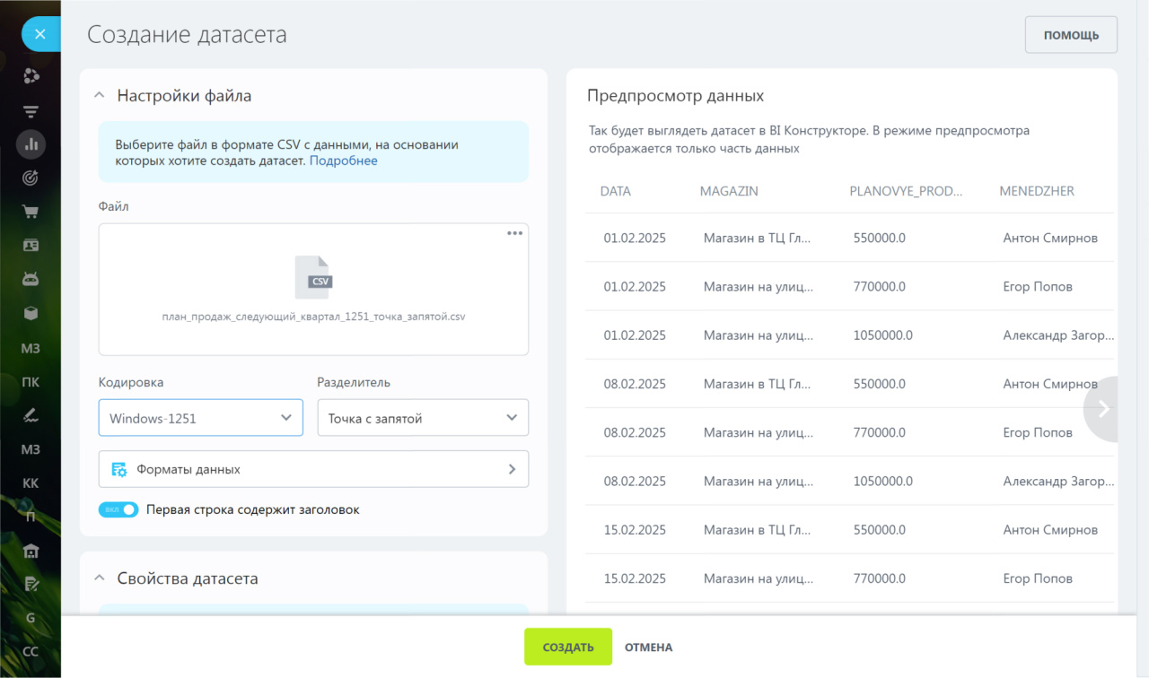This screenshot has width=1149, height=678.
Task: Collapse the Настройки файла section
Action: pyautogui.click(x=99, y=96)
